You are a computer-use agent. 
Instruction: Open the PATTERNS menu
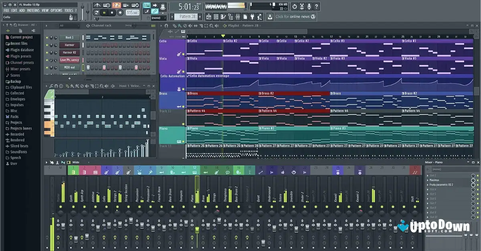[x=34, y=10]
